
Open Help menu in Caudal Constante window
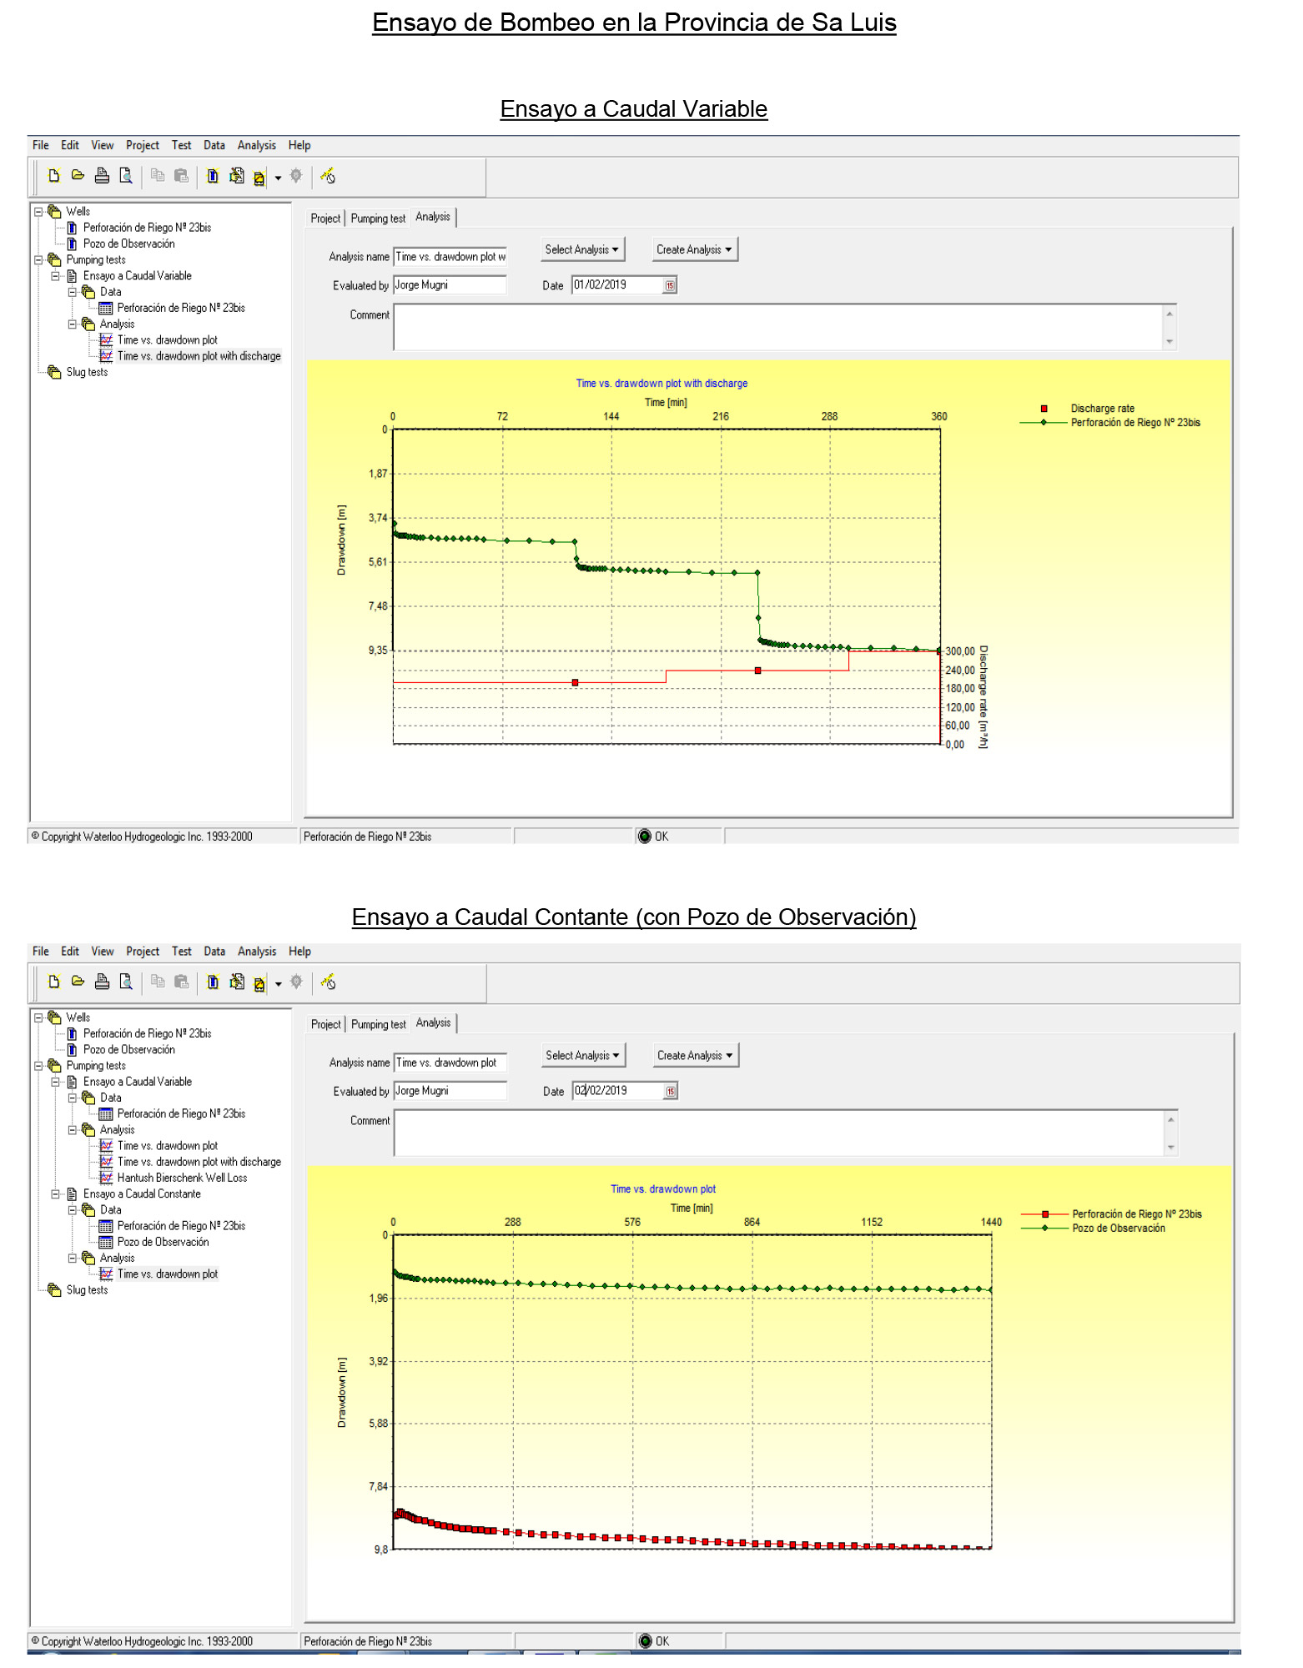click(299, 951)
